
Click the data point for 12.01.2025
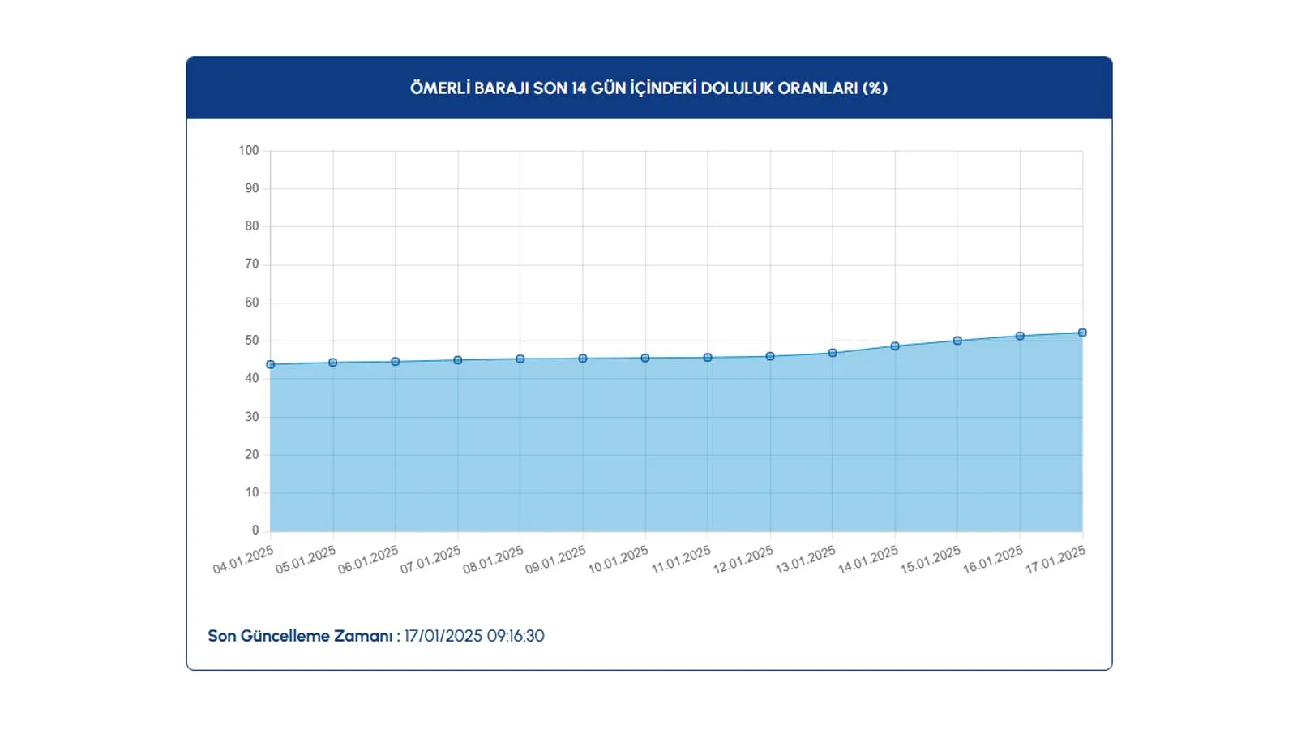point(770,356)
